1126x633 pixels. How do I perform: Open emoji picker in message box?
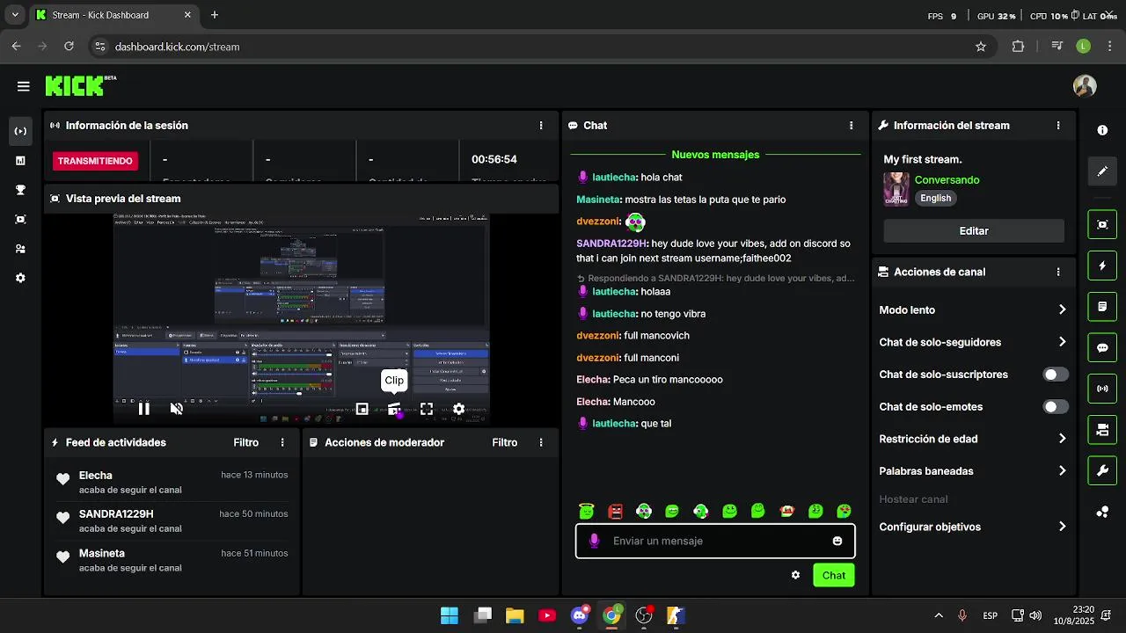(837, 541)
